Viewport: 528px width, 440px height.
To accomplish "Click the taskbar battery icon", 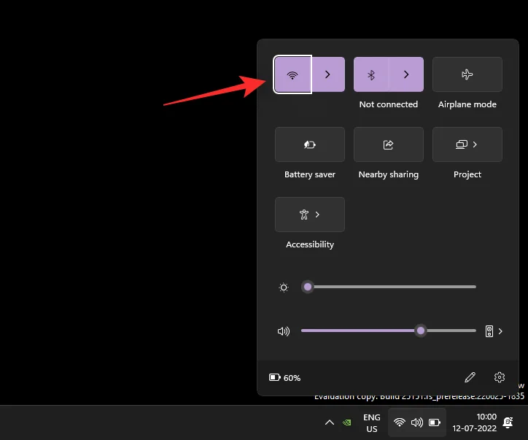I will 435,422.
